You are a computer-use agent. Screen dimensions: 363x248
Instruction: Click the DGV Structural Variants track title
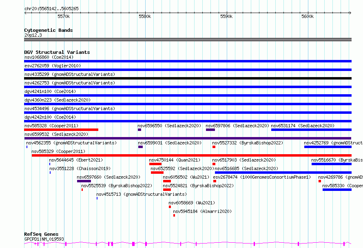pyautogui.click(x=57, y=52)
